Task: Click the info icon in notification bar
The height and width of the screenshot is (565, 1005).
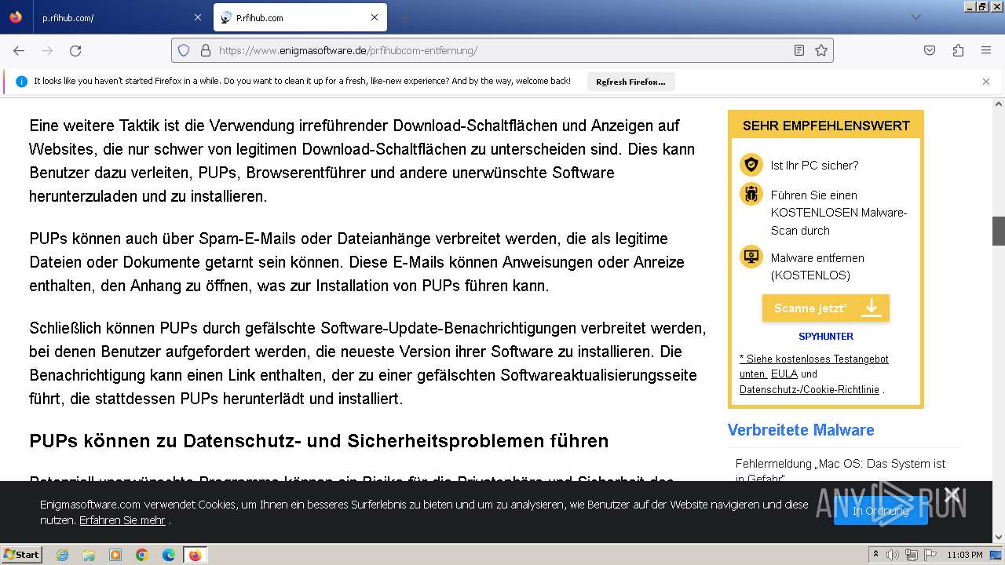Action: (21, 82)
